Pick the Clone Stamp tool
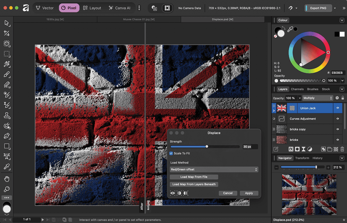The height and width of the screenshot is (223, 347). pos(7,115)
